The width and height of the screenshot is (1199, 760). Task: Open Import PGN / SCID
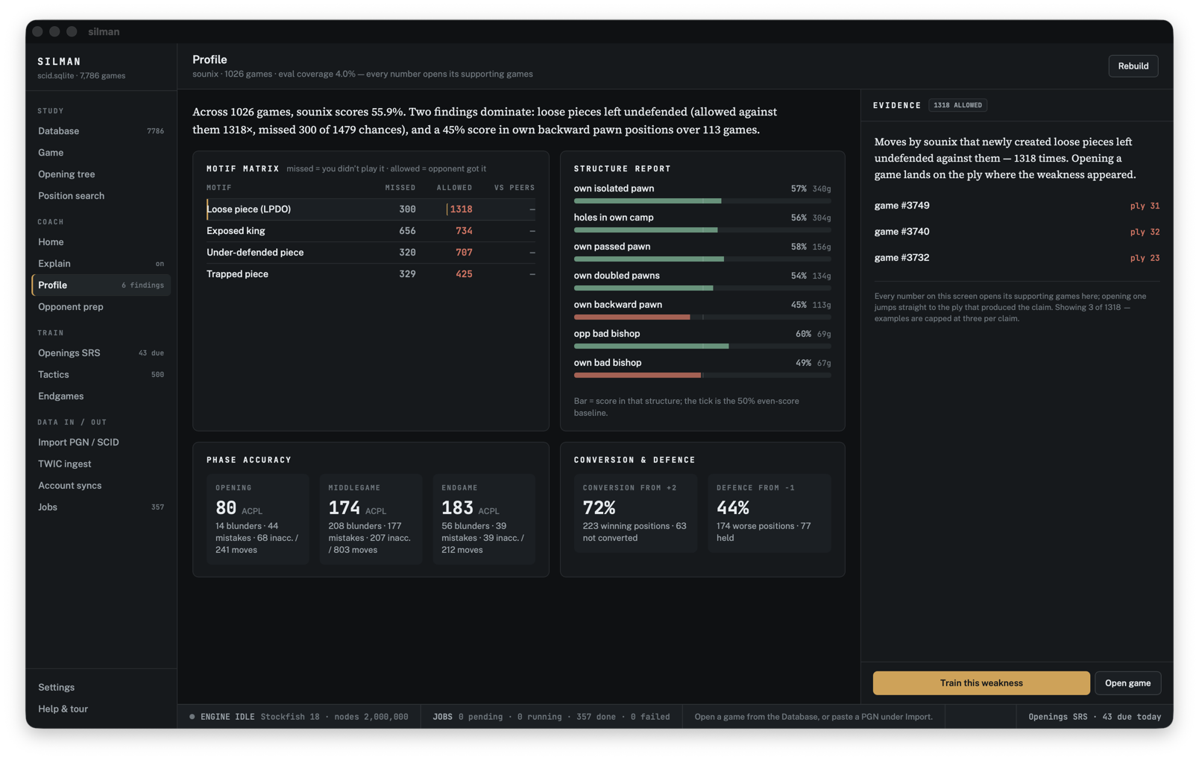tap(101, 443)
